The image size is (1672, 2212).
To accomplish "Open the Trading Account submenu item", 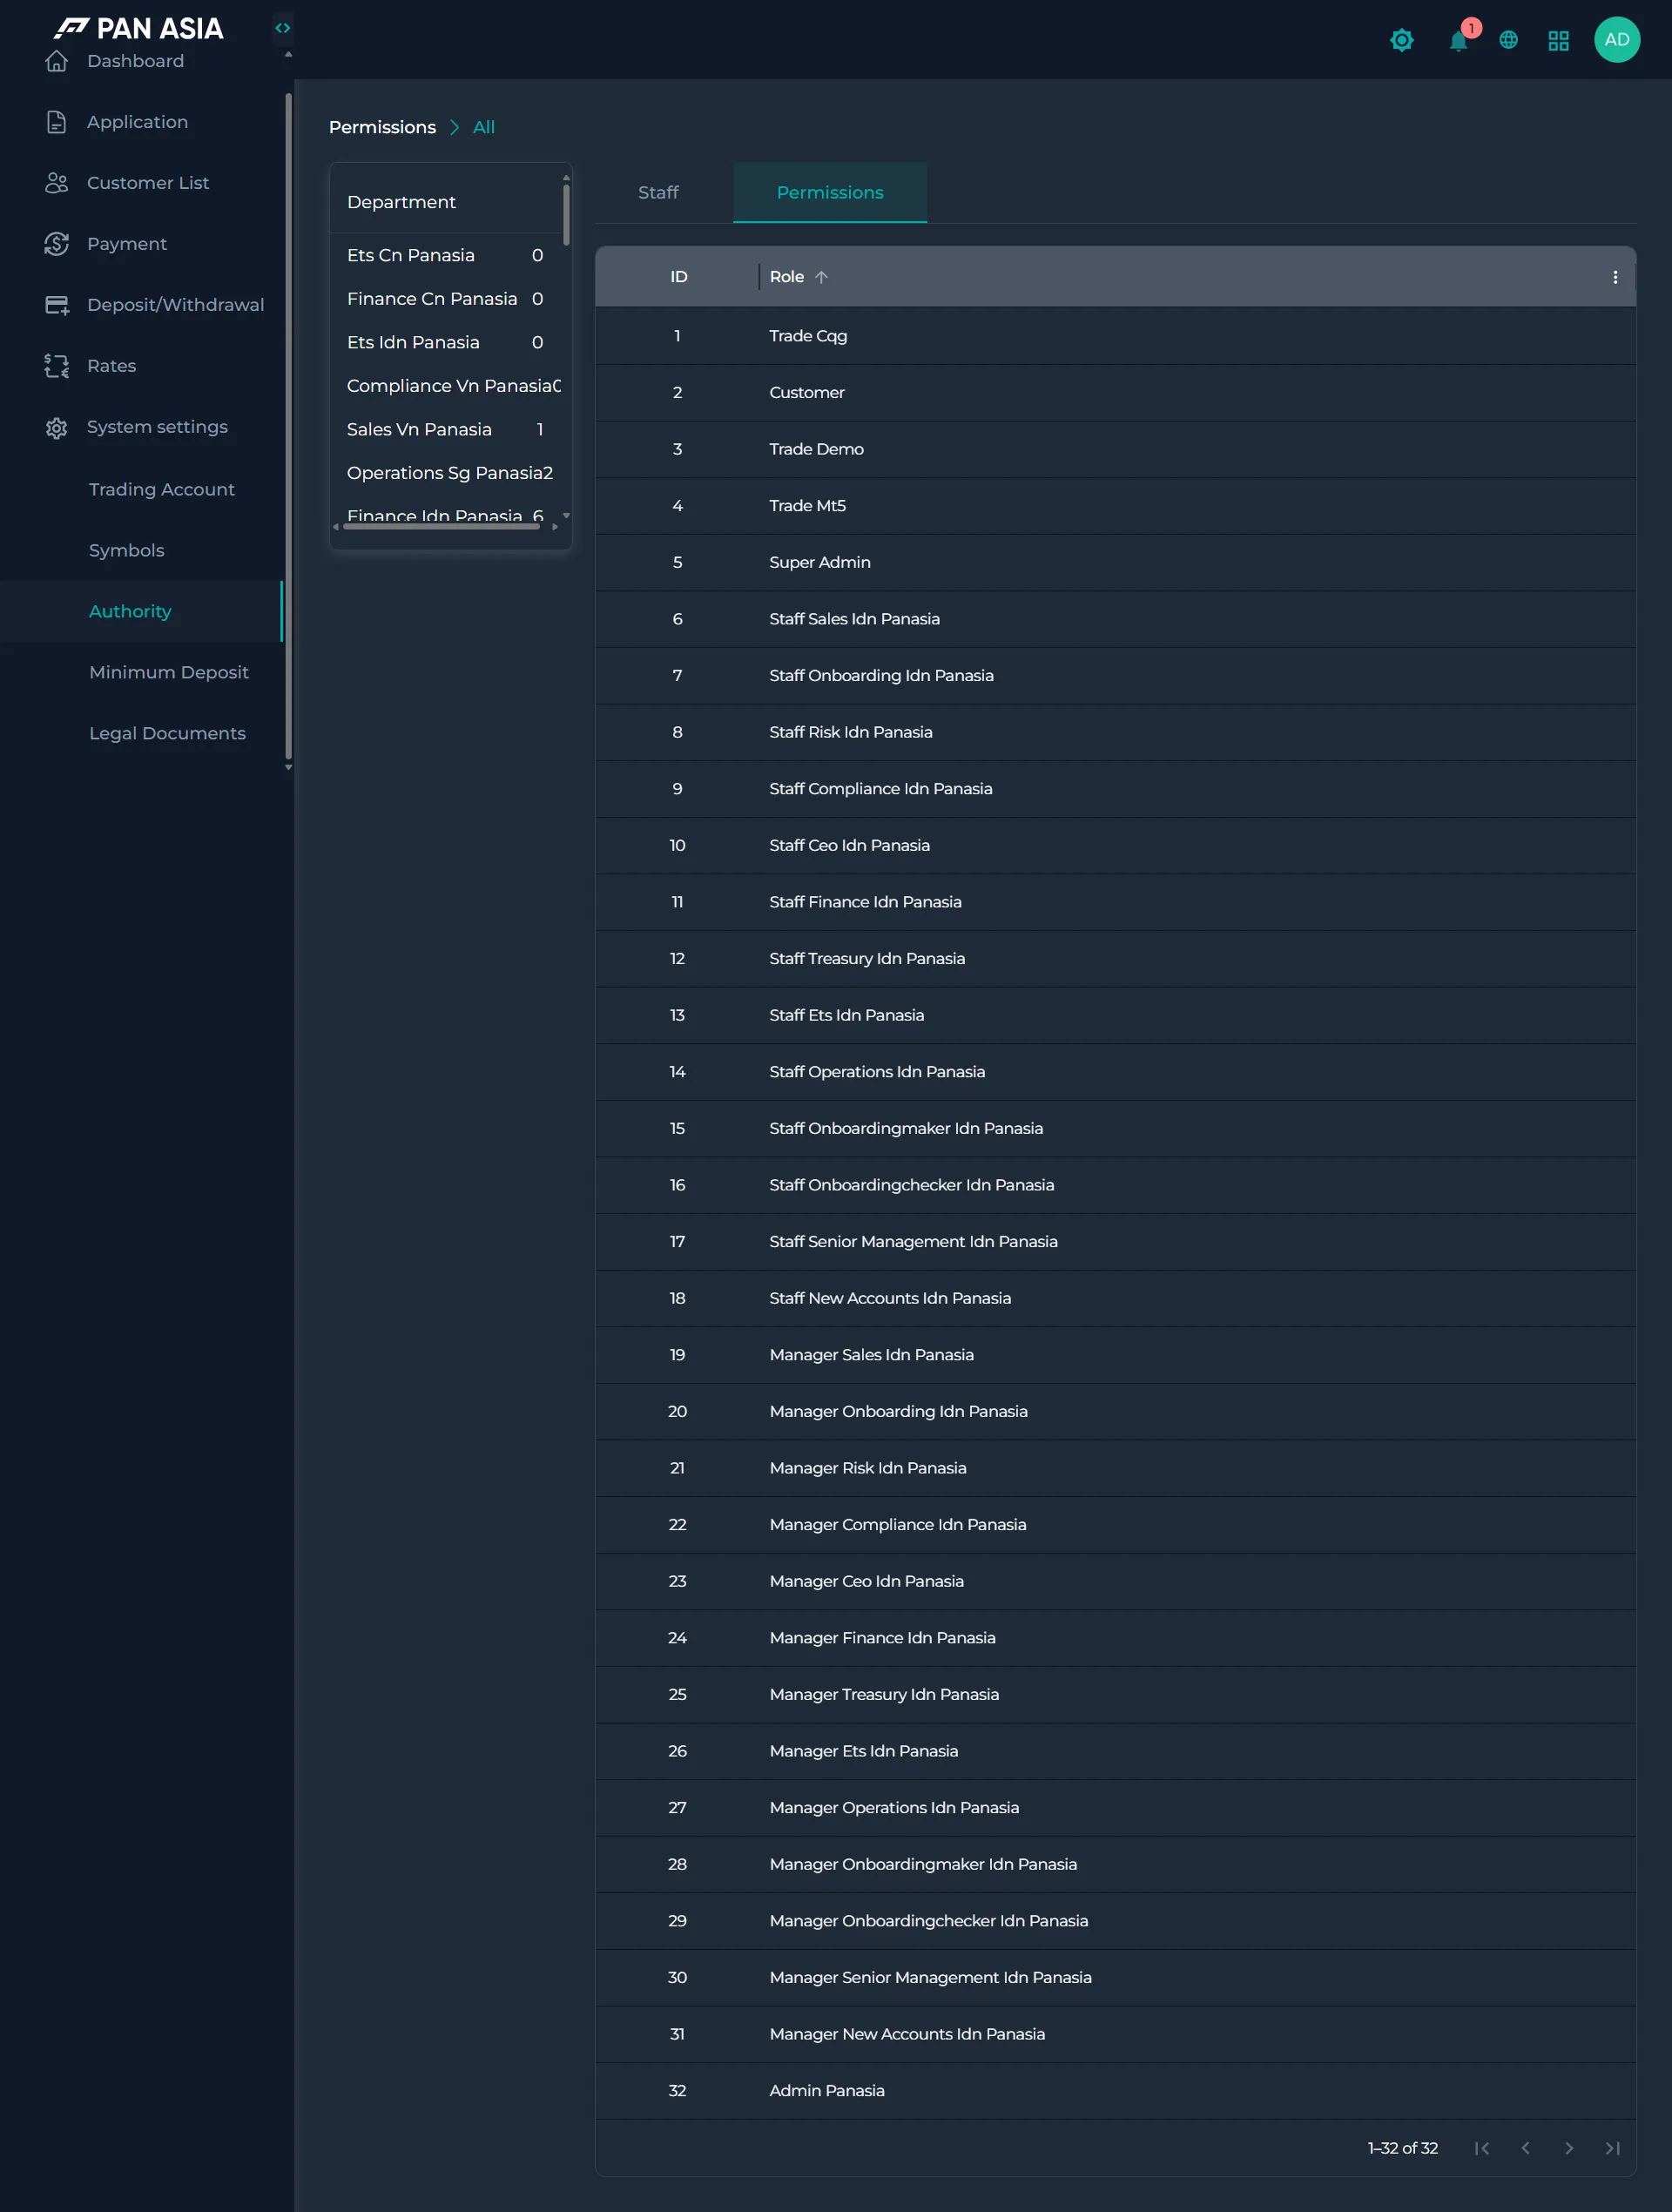I will point(141,489).
